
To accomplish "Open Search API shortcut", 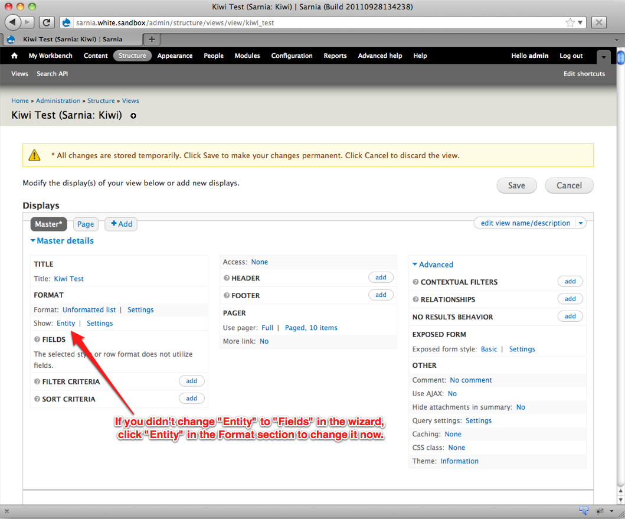I will [52, 74].
